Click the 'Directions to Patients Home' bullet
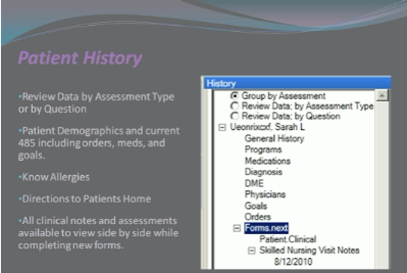407x273 pixels. point(85,199)
